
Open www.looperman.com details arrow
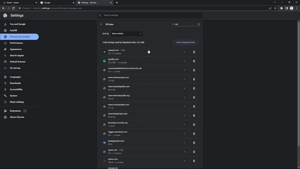point(184,115)
